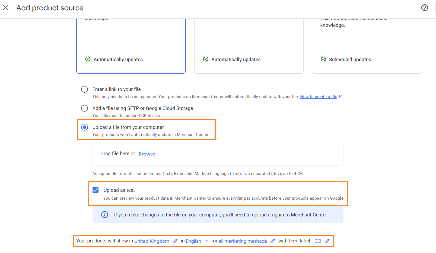Open the English language selector

pyautogui.click(x=193, y=241)
